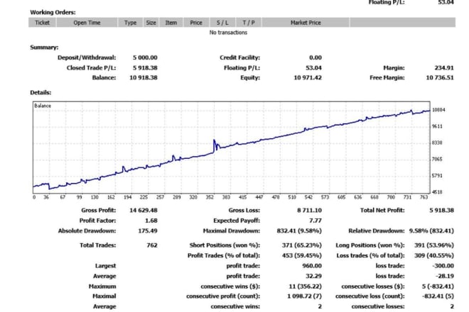The height and width of the screenshot is (312, 469).
Task: Select the average profit trade value 32.29
Action: [x=313, y=276]
